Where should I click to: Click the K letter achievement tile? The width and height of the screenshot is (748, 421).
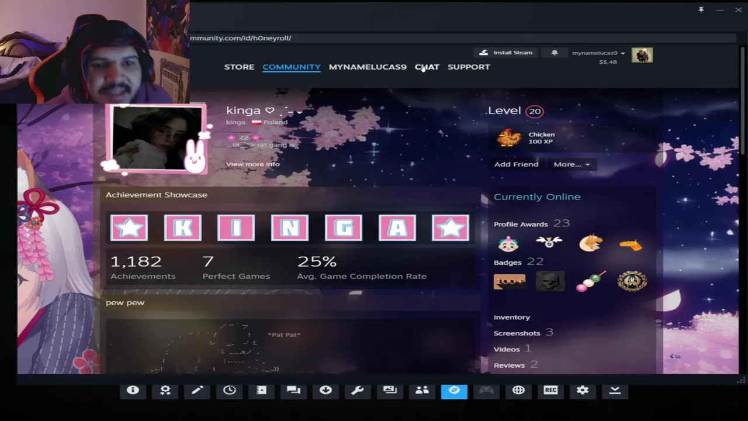coord(183,227)
